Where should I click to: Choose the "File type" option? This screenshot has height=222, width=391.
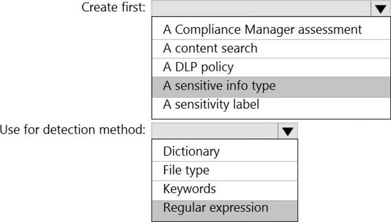pos(186,170)
